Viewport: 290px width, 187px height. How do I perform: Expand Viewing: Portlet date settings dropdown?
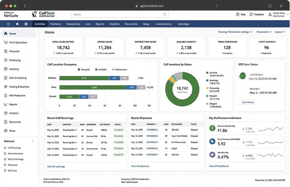pos(235,32)
